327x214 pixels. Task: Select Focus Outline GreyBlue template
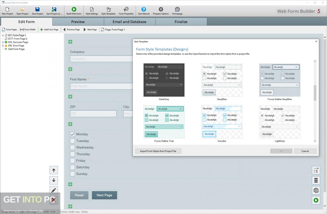[280, 80]
